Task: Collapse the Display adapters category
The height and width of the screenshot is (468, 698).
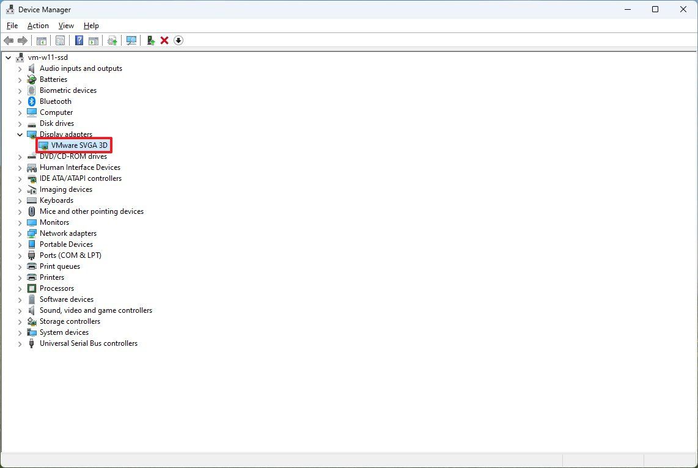Action: (20, 134)
